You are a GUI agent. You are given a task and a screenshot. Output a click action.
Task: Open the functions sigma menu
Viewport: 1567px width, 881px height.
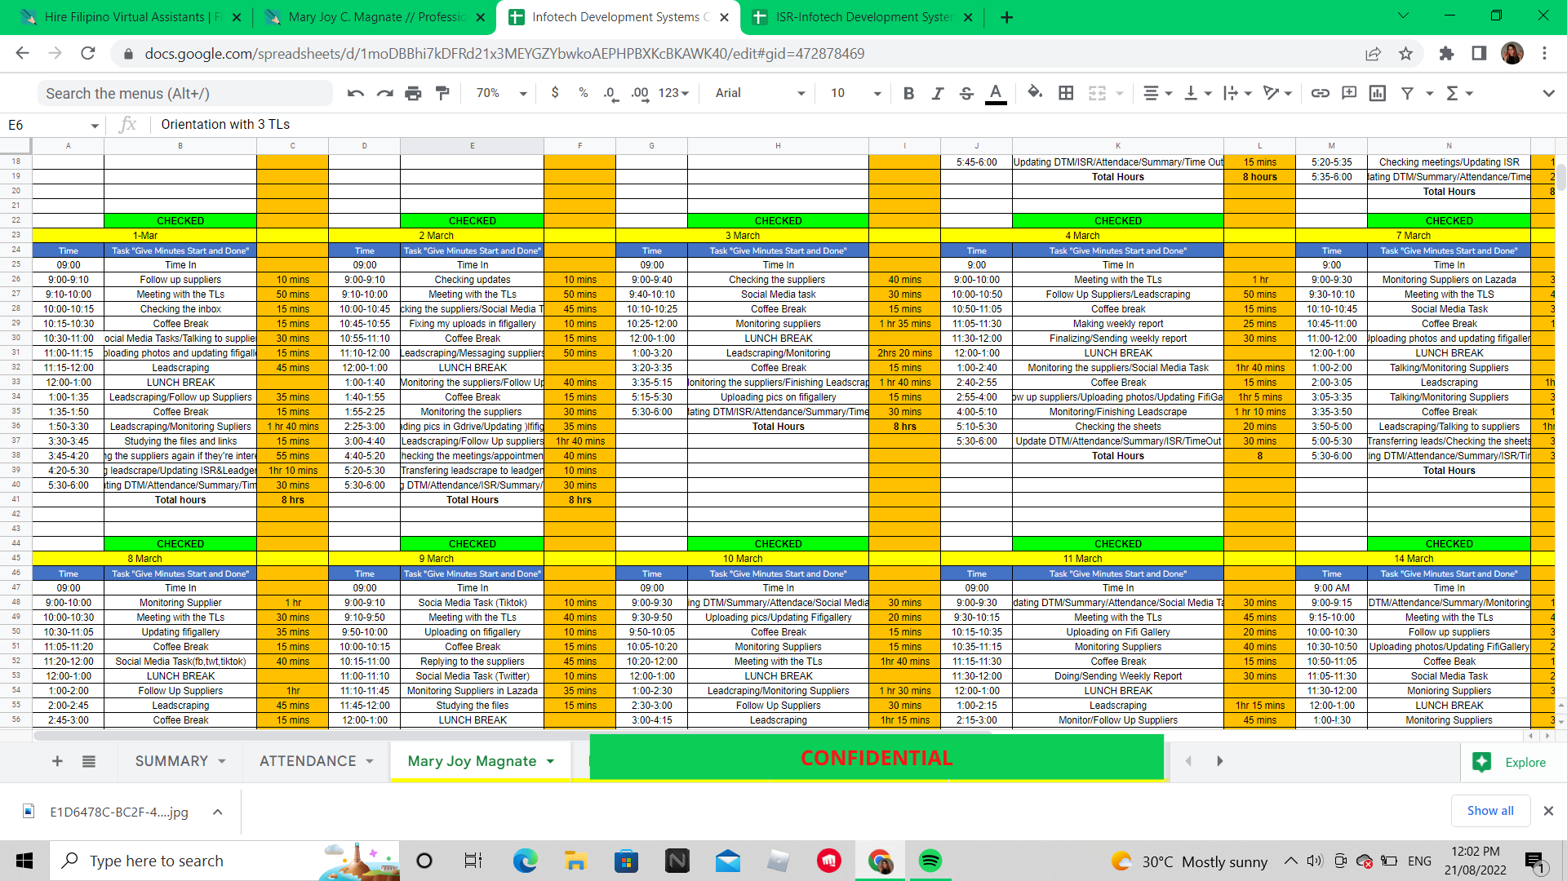(x=1453, y=93)
